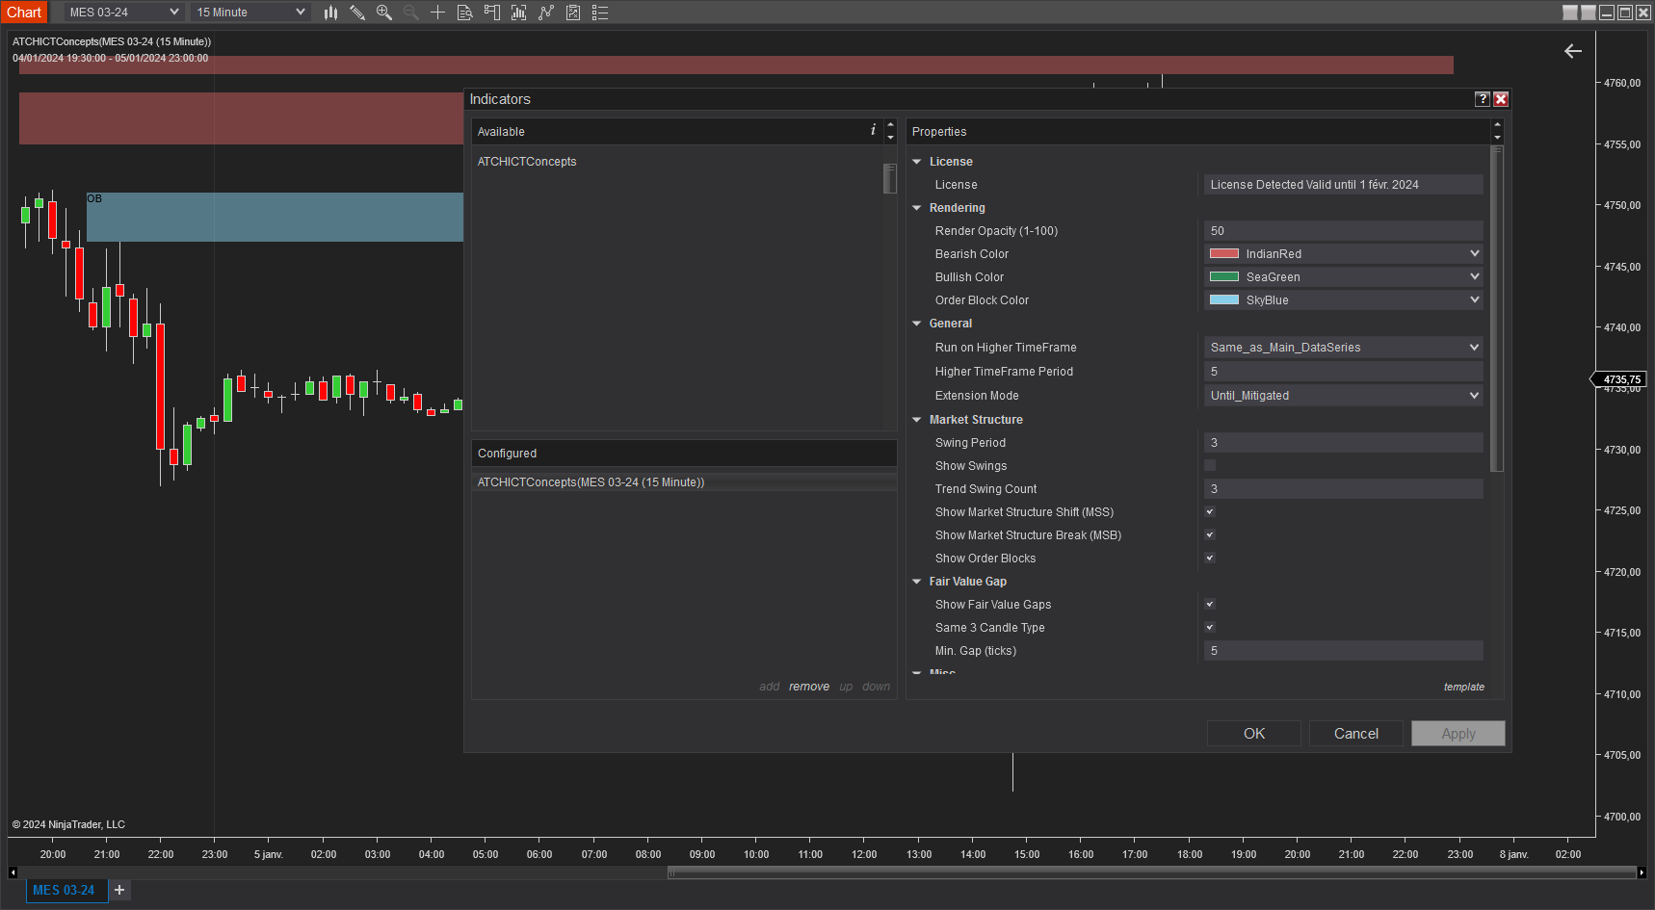Collapse the Fair Value Gap section

(917, 582)
